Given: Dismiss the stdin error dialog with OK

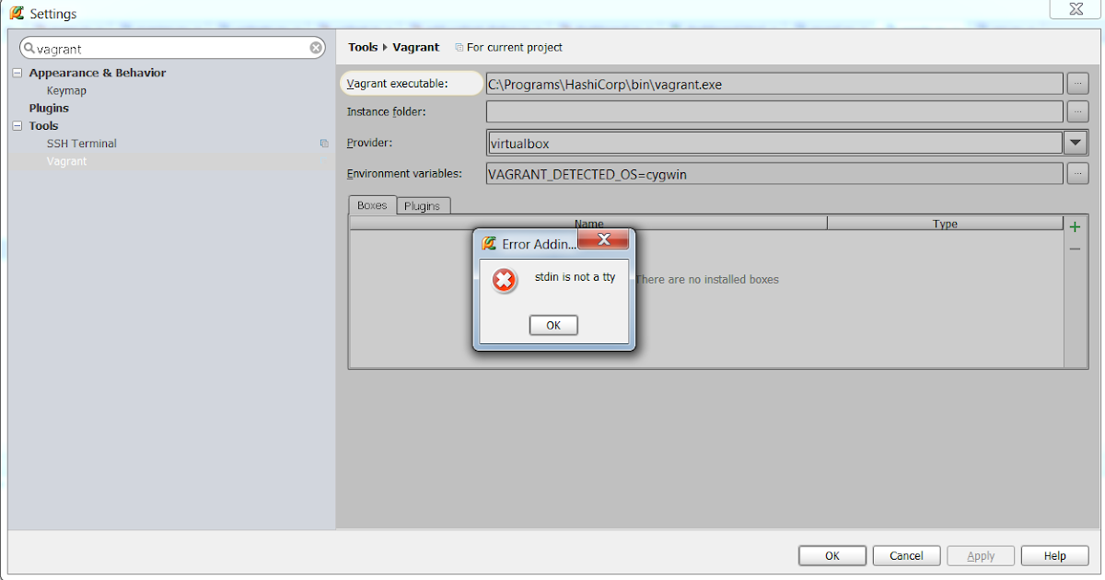Looking at the screenshot, I should 553,325.
